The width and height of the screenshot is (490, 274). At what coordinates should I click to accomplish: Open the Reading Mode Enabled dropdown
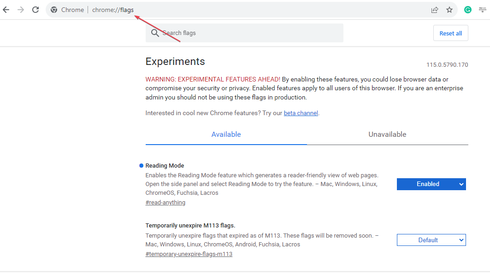431,184
